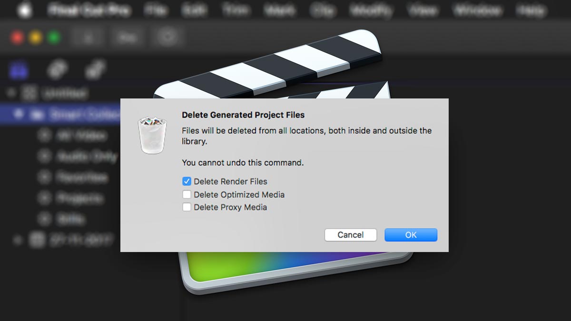Collapse the Smart Collections folder

tap(18, 114)
